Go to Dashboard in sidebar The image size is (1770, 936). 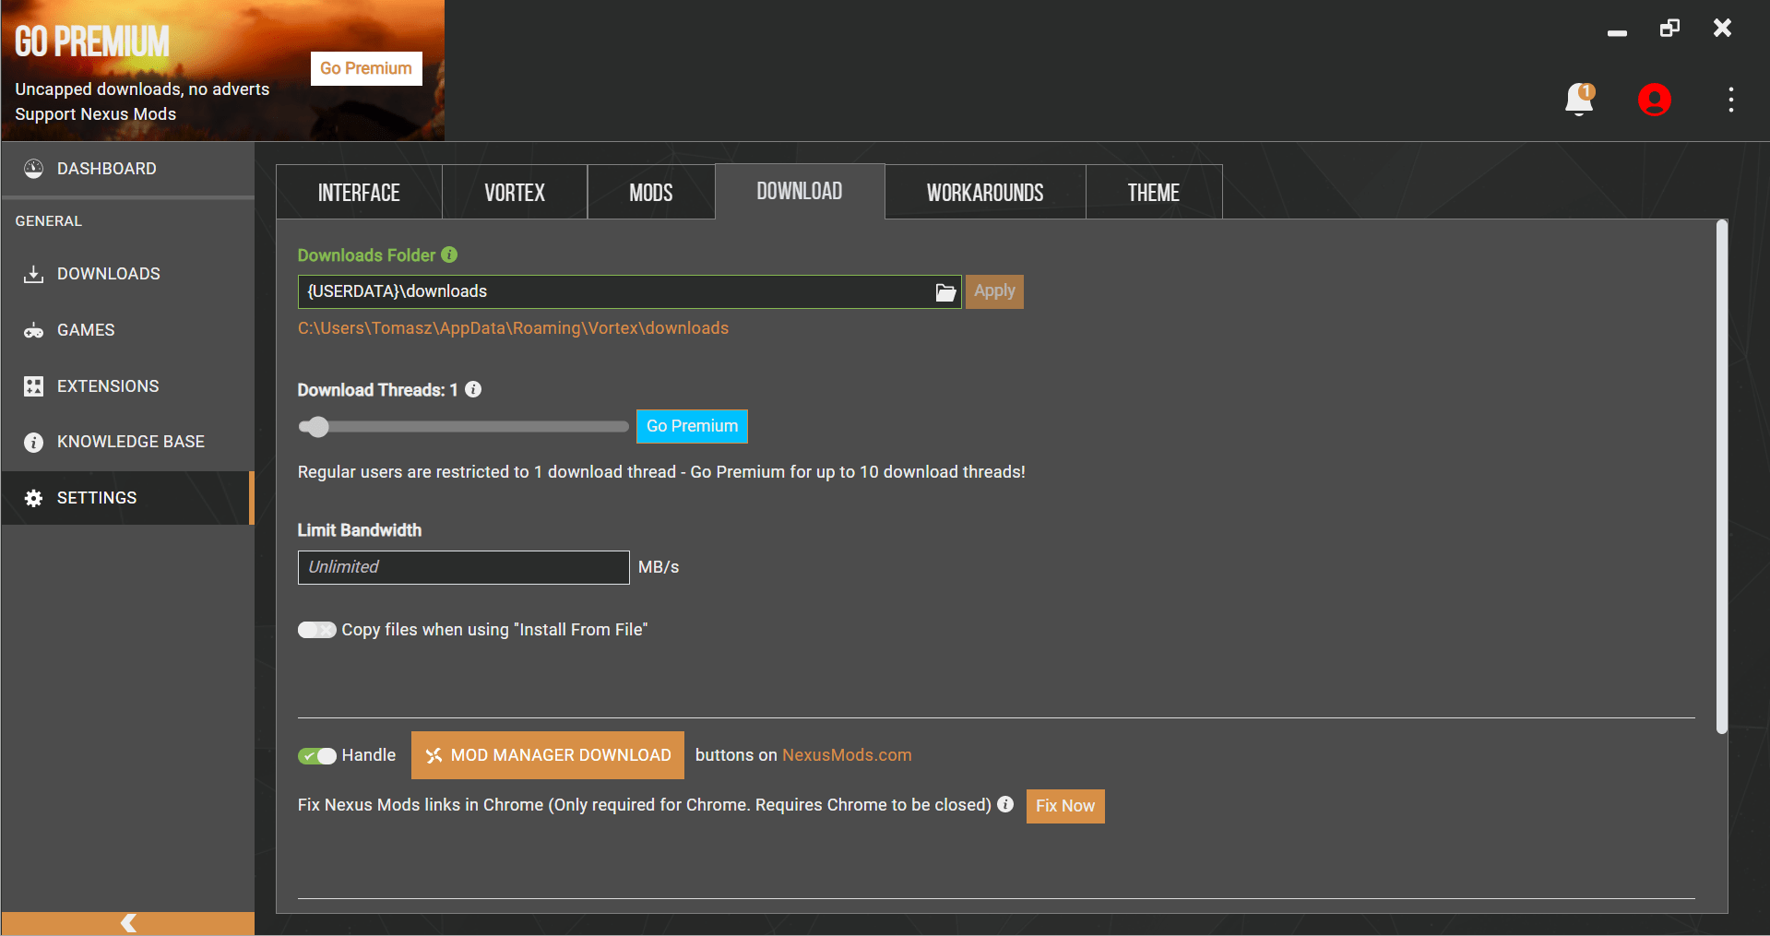coord(128,169)
